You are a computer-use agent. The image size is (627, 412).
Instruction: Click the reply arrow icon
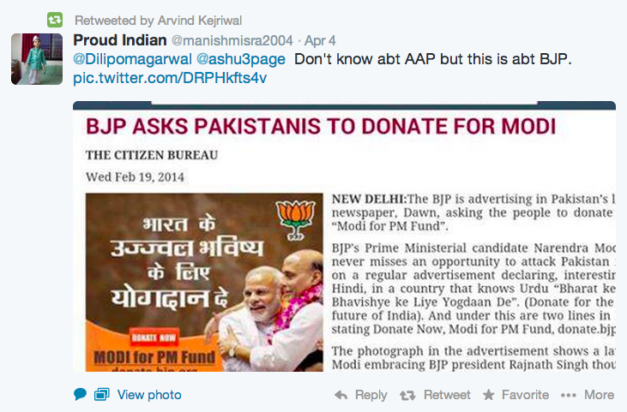pos(341,395)
